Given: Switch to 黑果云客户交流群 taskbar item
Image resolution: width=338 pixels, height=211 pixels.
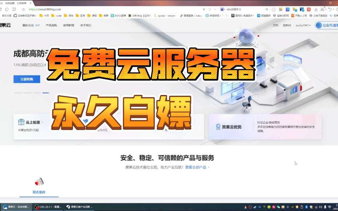Looking at the screenshot, I should point(80,207).
